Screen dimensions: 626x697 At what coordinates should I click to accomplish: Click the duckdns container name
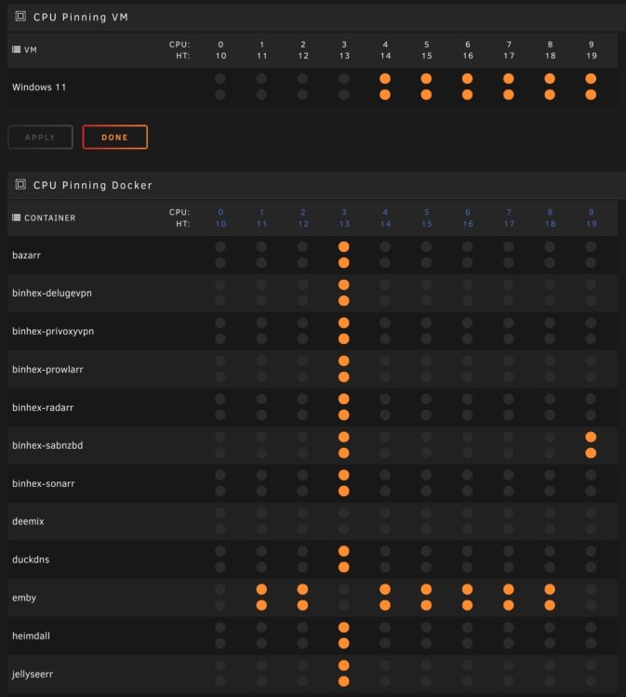coord(31,559)
